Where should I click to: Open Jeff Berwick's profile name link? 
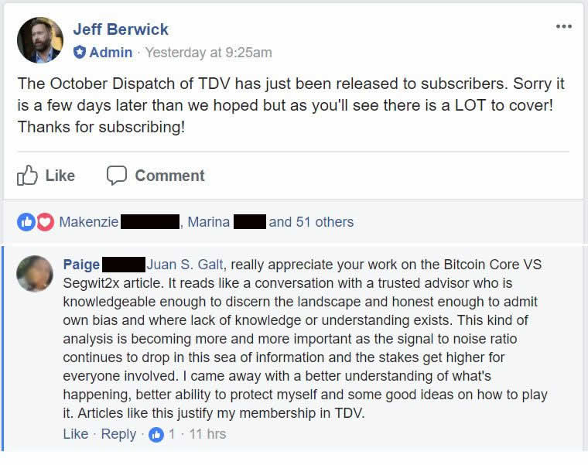pyautogui.click(x=120, y=29)
